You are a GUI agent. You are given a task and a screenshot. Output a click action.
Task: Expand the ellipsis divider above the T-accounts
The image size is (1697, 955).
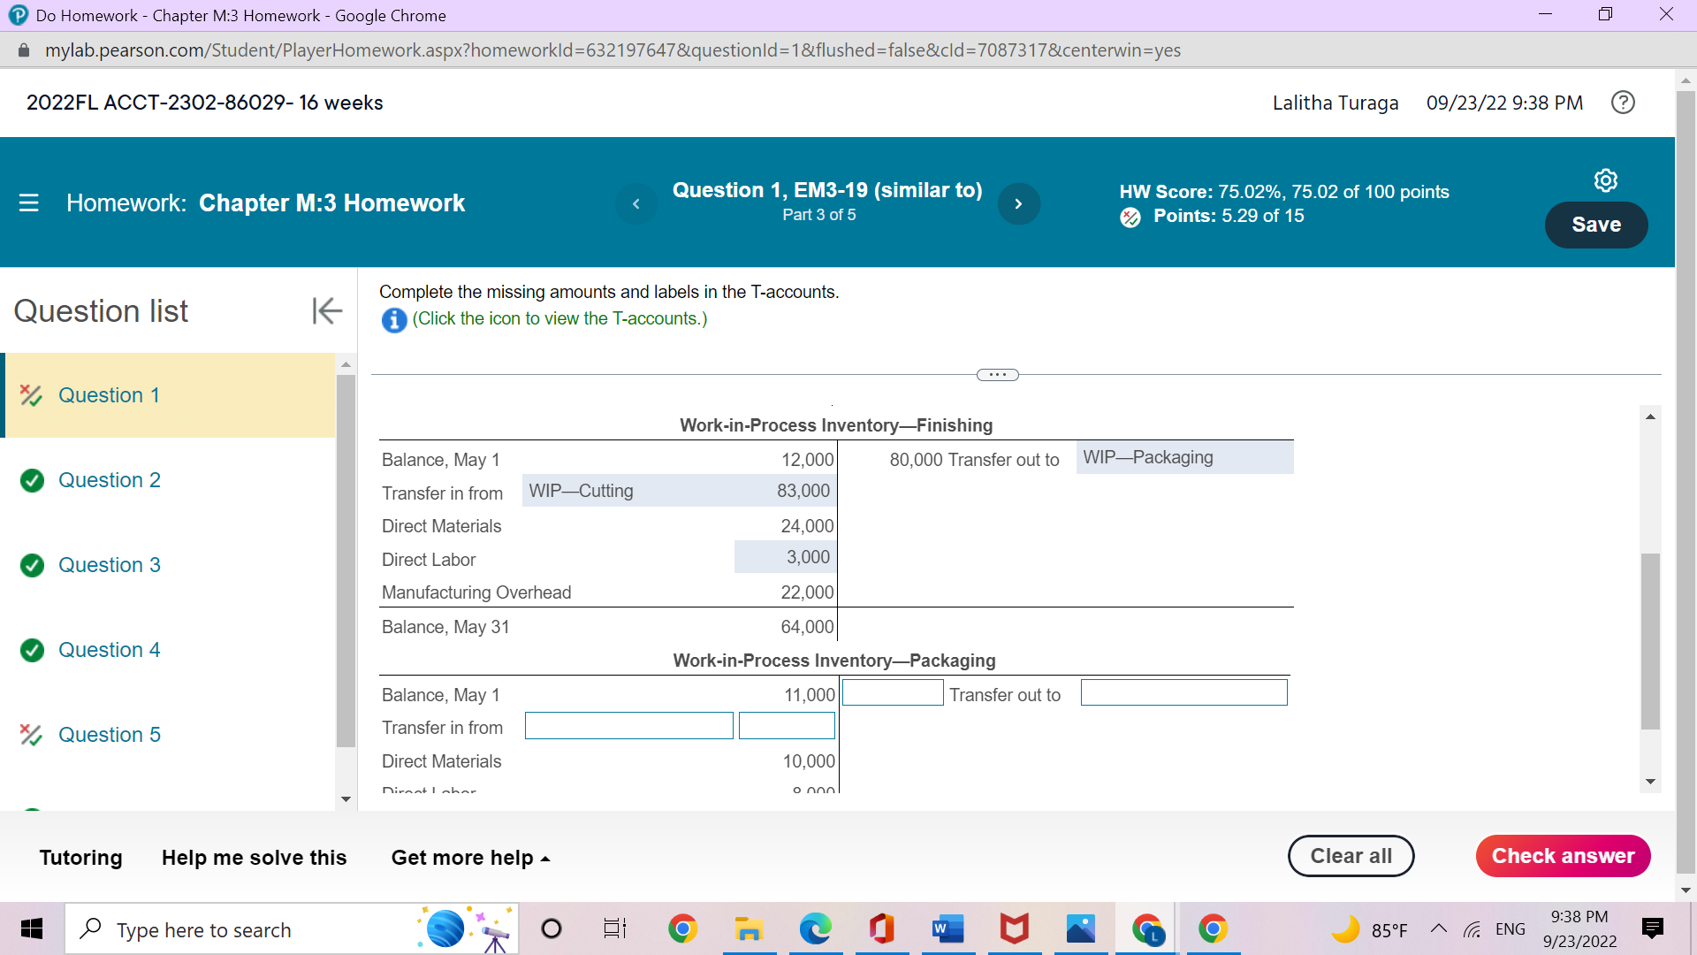click(997, 374)
